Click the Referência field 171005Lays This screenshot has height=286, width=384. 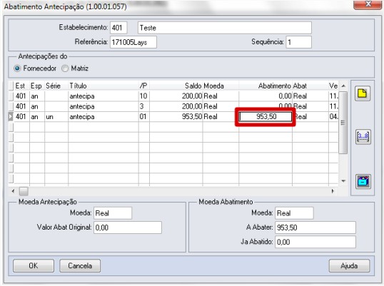click(x=133, y=42)
